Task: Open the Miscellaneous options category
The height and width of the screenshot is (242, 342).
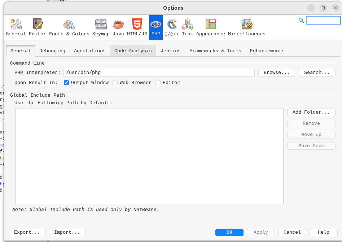Action: pos(246,27)
